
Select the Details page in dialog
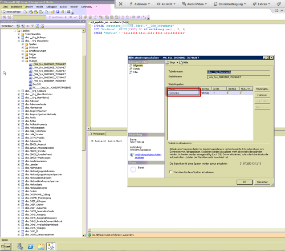(x=136, y=69)
